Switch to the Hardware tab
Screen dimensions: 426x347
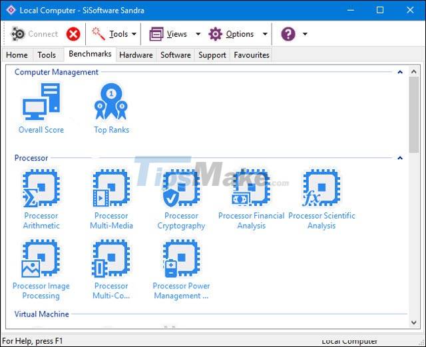136,55
